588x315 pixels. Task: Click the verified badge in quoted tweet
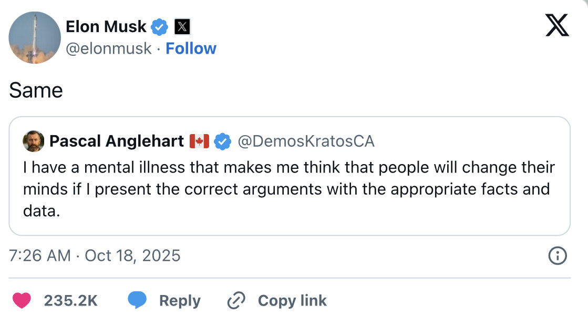pos(224,141)
